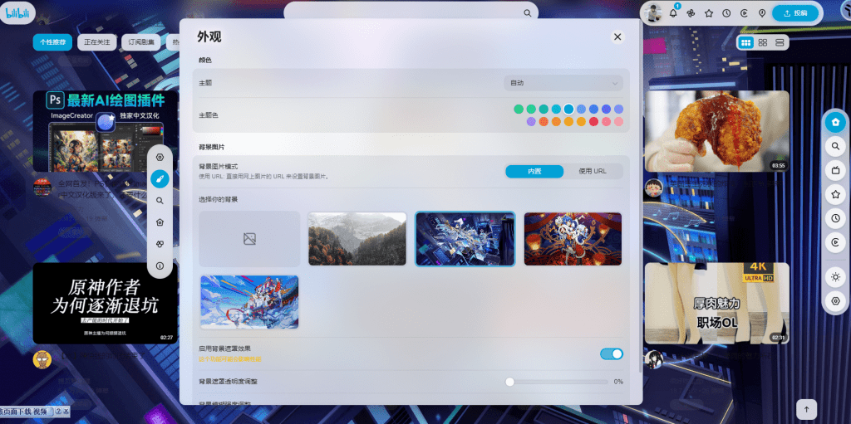This screenshot has width=851, height=424.
Task: Switch to the 个性推荐 tab
Action: tap(52, 42)
